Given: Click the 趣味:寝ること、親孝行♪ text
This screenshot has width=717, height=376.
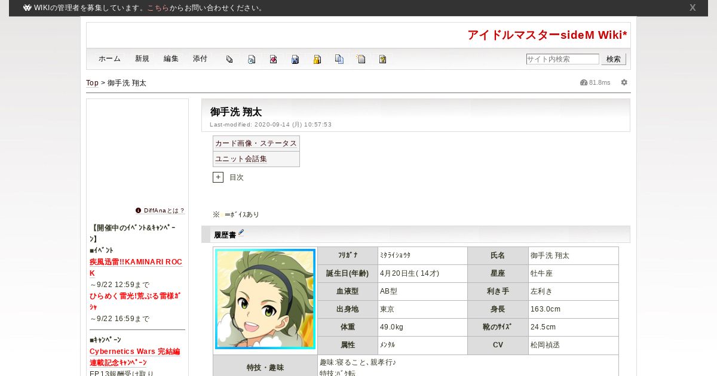Looking at the screenshot, I should (358, 362).
